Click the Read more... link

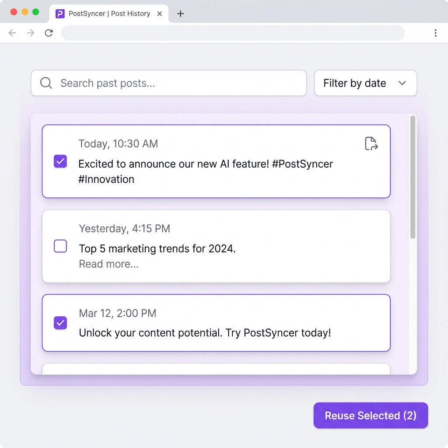(108, 264)
